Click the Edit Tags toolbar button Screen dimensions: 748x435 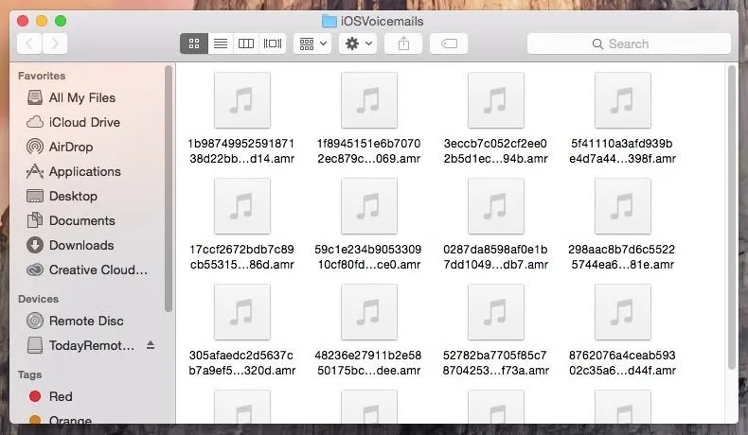click(x=449, y=43)
